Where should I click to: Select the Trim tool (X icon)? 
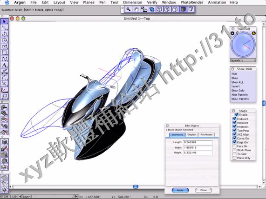click(4, 84)
